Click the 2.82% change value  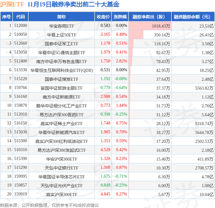pyautogui.click(x=122, y=61)
